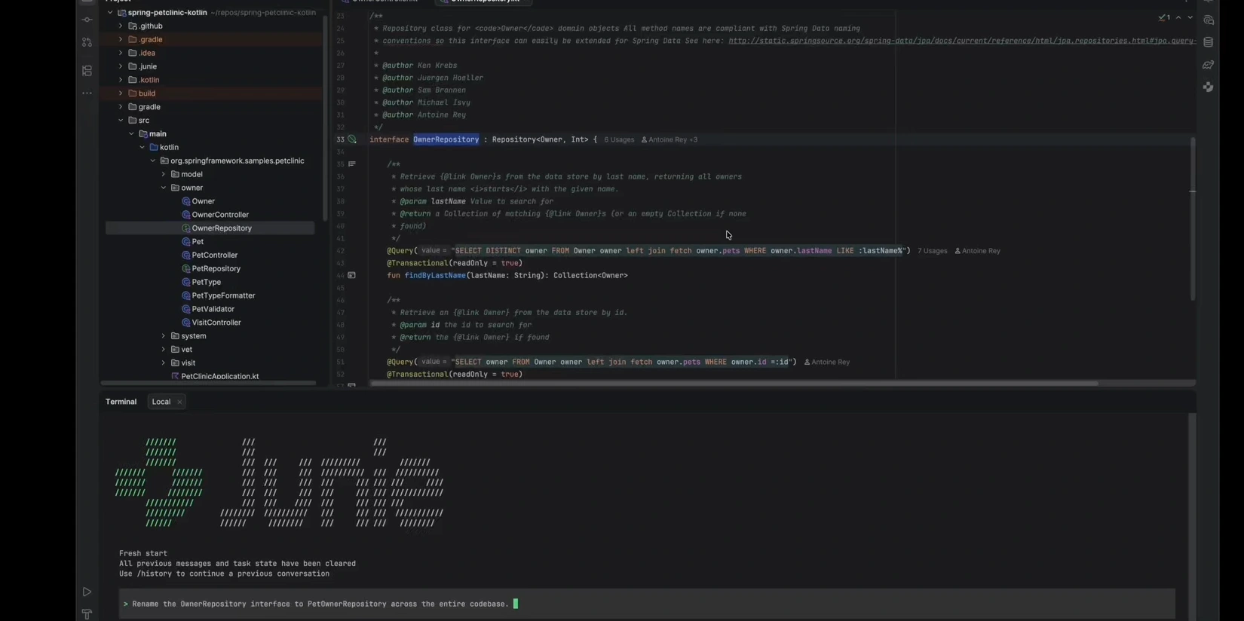The width and height of the screenshot is (1244, 621).
Task: Click the findByLastName function name
Action: (435, 276)
